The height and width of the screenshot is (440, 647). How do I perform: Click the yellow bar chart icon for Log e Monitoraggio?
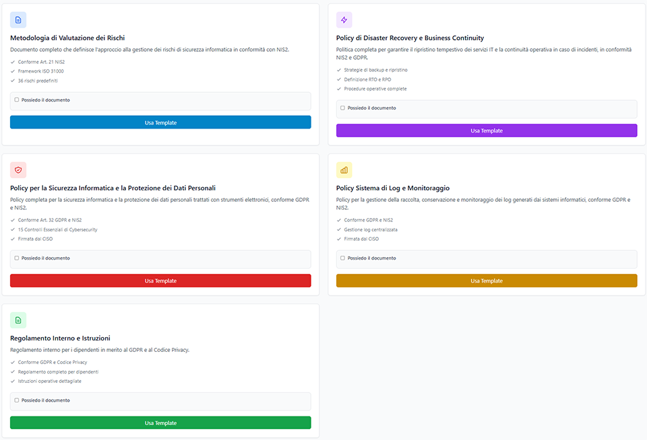click(344, 170)
